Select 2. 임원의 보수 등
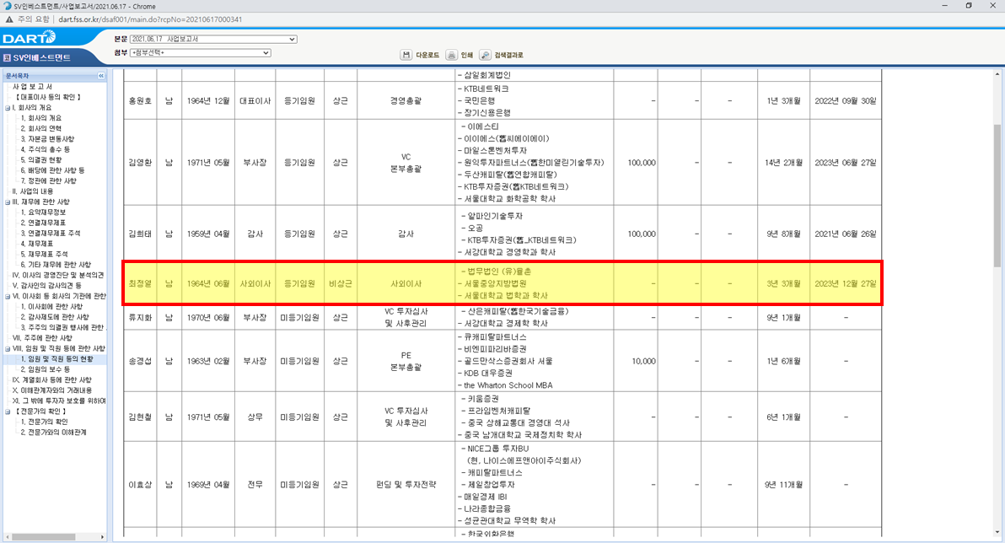 pos(46,369)
